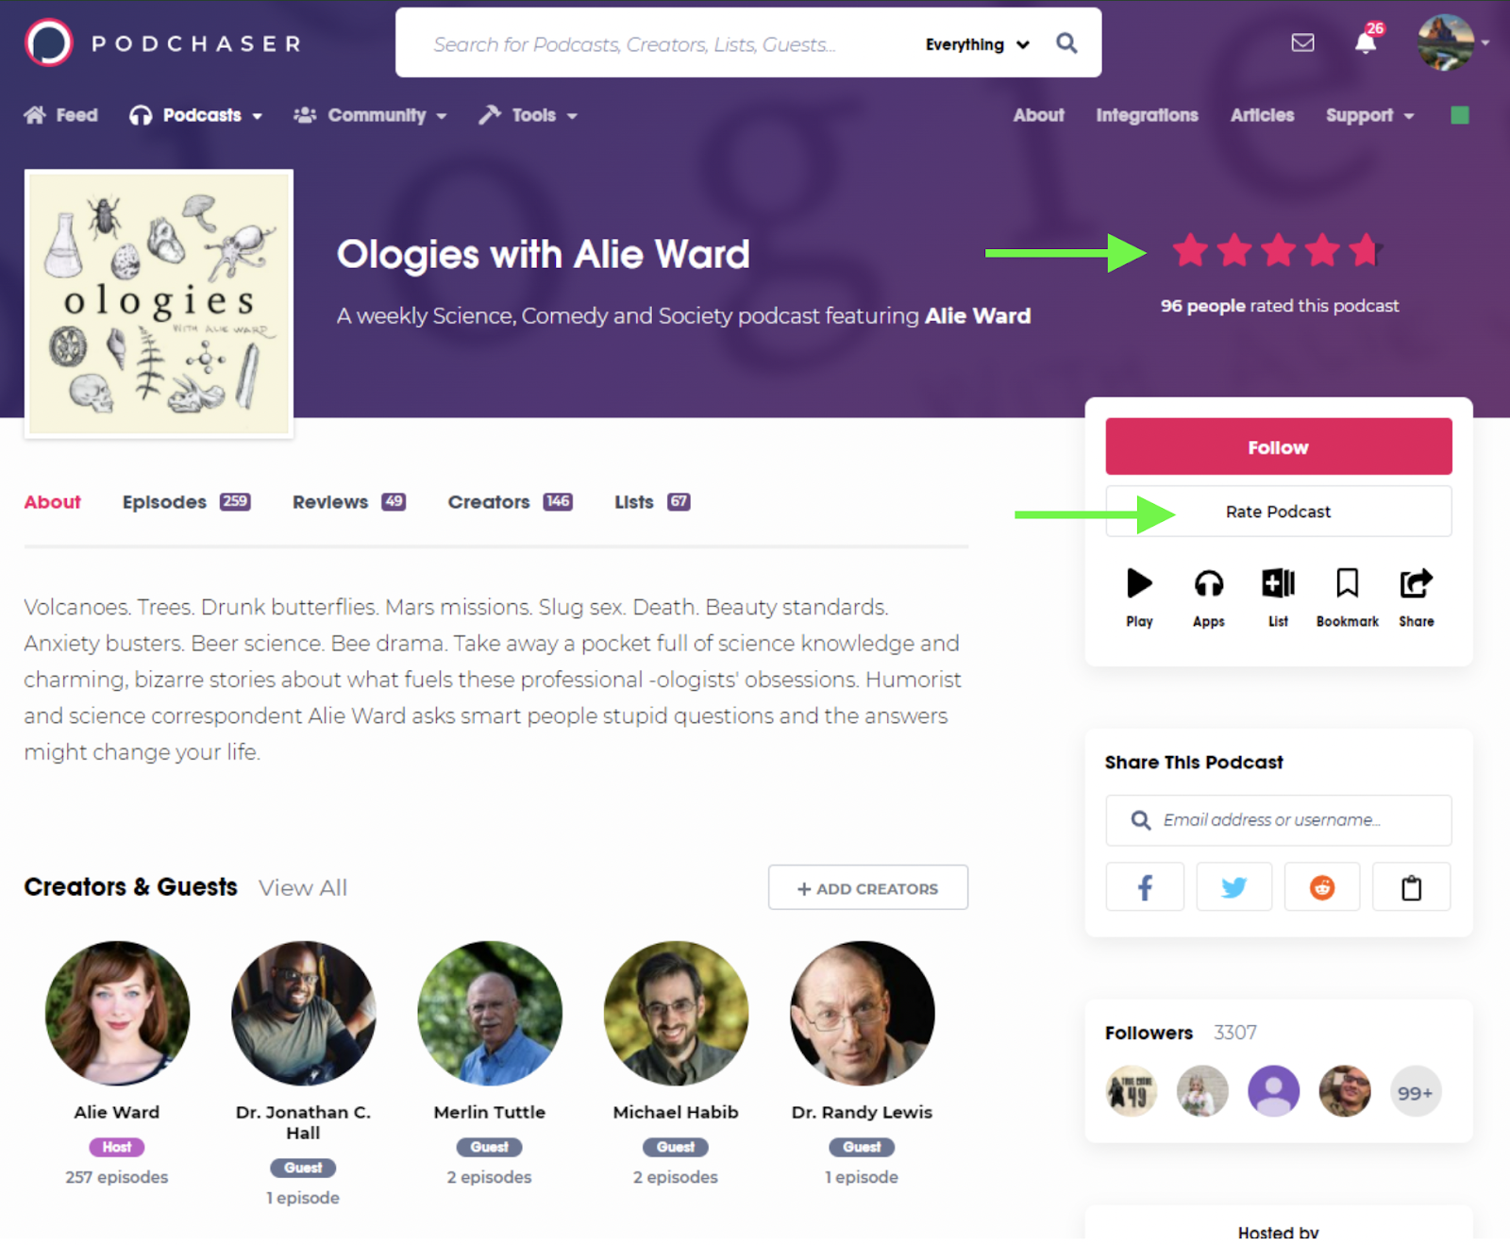The height and width of the screenshot is (1245, 1510).
Task: Share podcast via Twitter
Action: point(1233,886)
